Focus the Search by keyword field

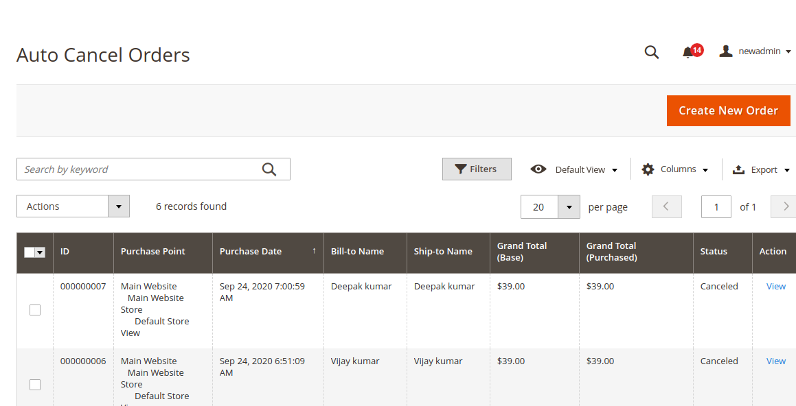tap(153, 169)
